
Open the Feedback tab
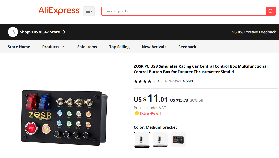tap(187, 47)
